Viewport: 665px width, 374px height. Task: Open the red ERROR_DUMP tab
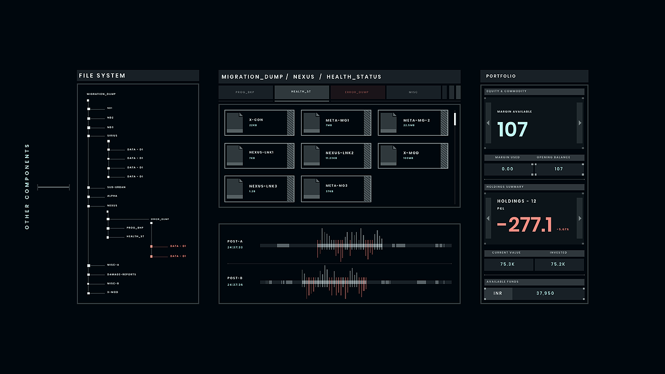coord(357,92)
